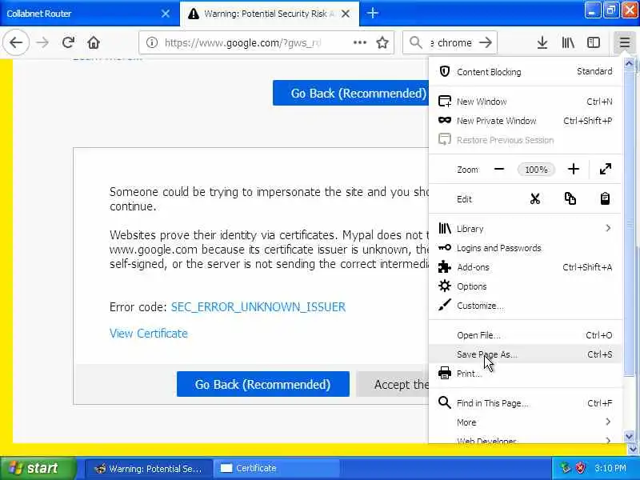Open the Library toolbar icon
Viewport: 640px width, 480px height.
[x=568, y=42]
